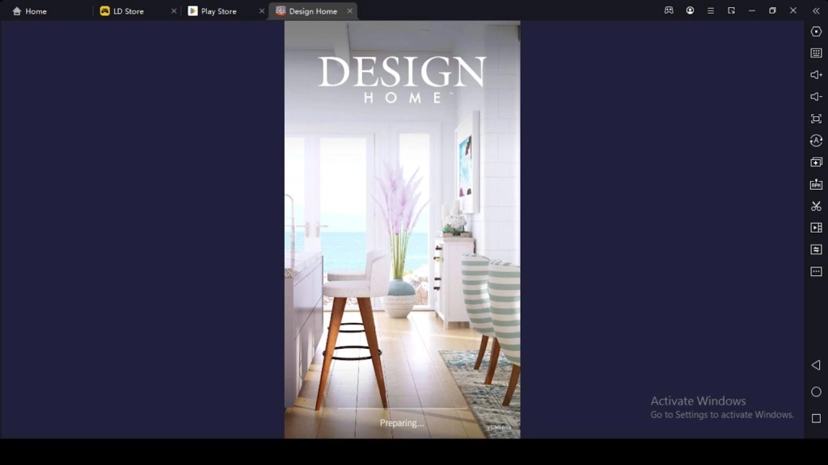The image size is (828, 465).
Task: Open gamepad controls from the title bar
Action: [x=668, y=10]
